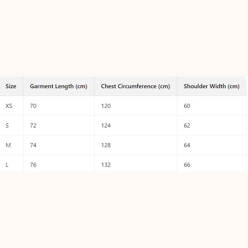Viewport: 248px width, 248px height.
Task: Click the XS size cell
Action: pos(9,106)
